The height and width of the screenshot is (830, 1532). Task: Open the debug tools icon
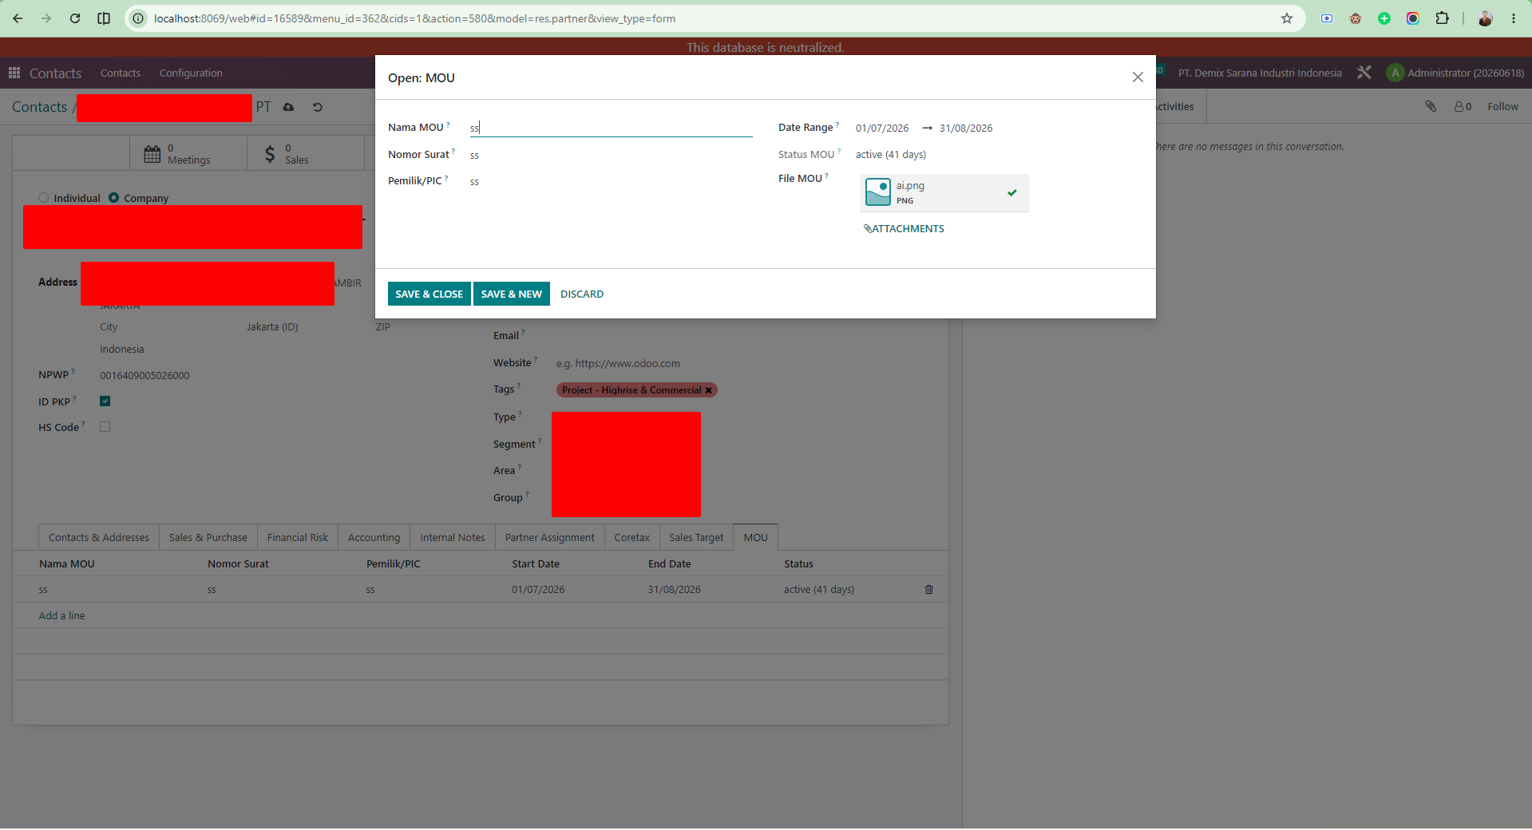pos(1364,73)
